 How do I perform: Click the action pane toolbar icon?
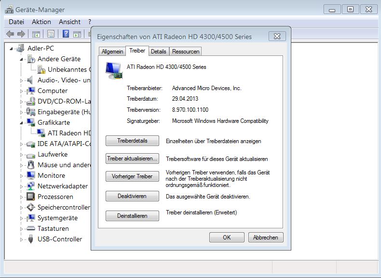[77, 34]
